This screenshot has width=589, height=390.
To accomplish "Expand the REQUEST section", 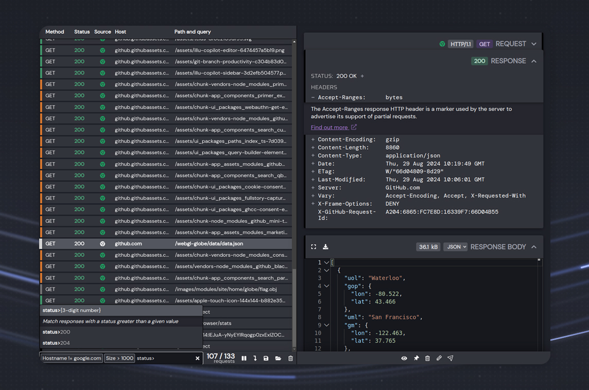I will point(533,44).
